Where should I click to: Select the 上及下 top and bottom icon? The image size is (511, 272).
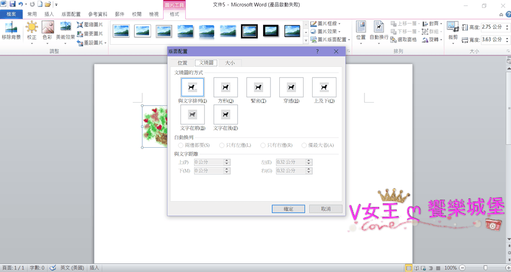pos(324,87)
